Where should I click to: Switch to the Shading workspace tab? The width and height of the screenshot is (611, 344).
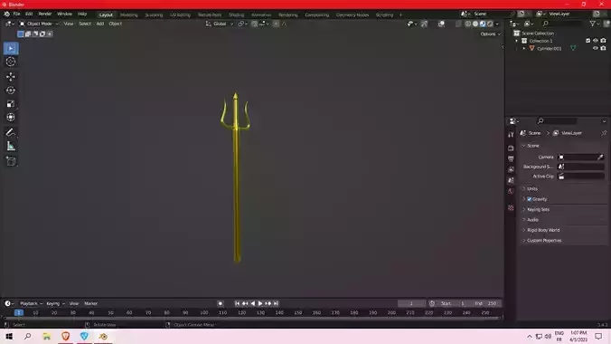point(236,14)
